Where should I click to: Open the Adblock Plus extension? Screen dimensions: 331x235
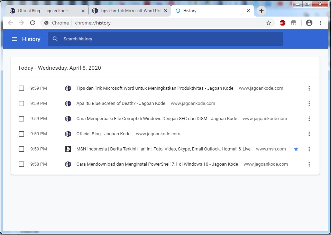click(283, 23)
